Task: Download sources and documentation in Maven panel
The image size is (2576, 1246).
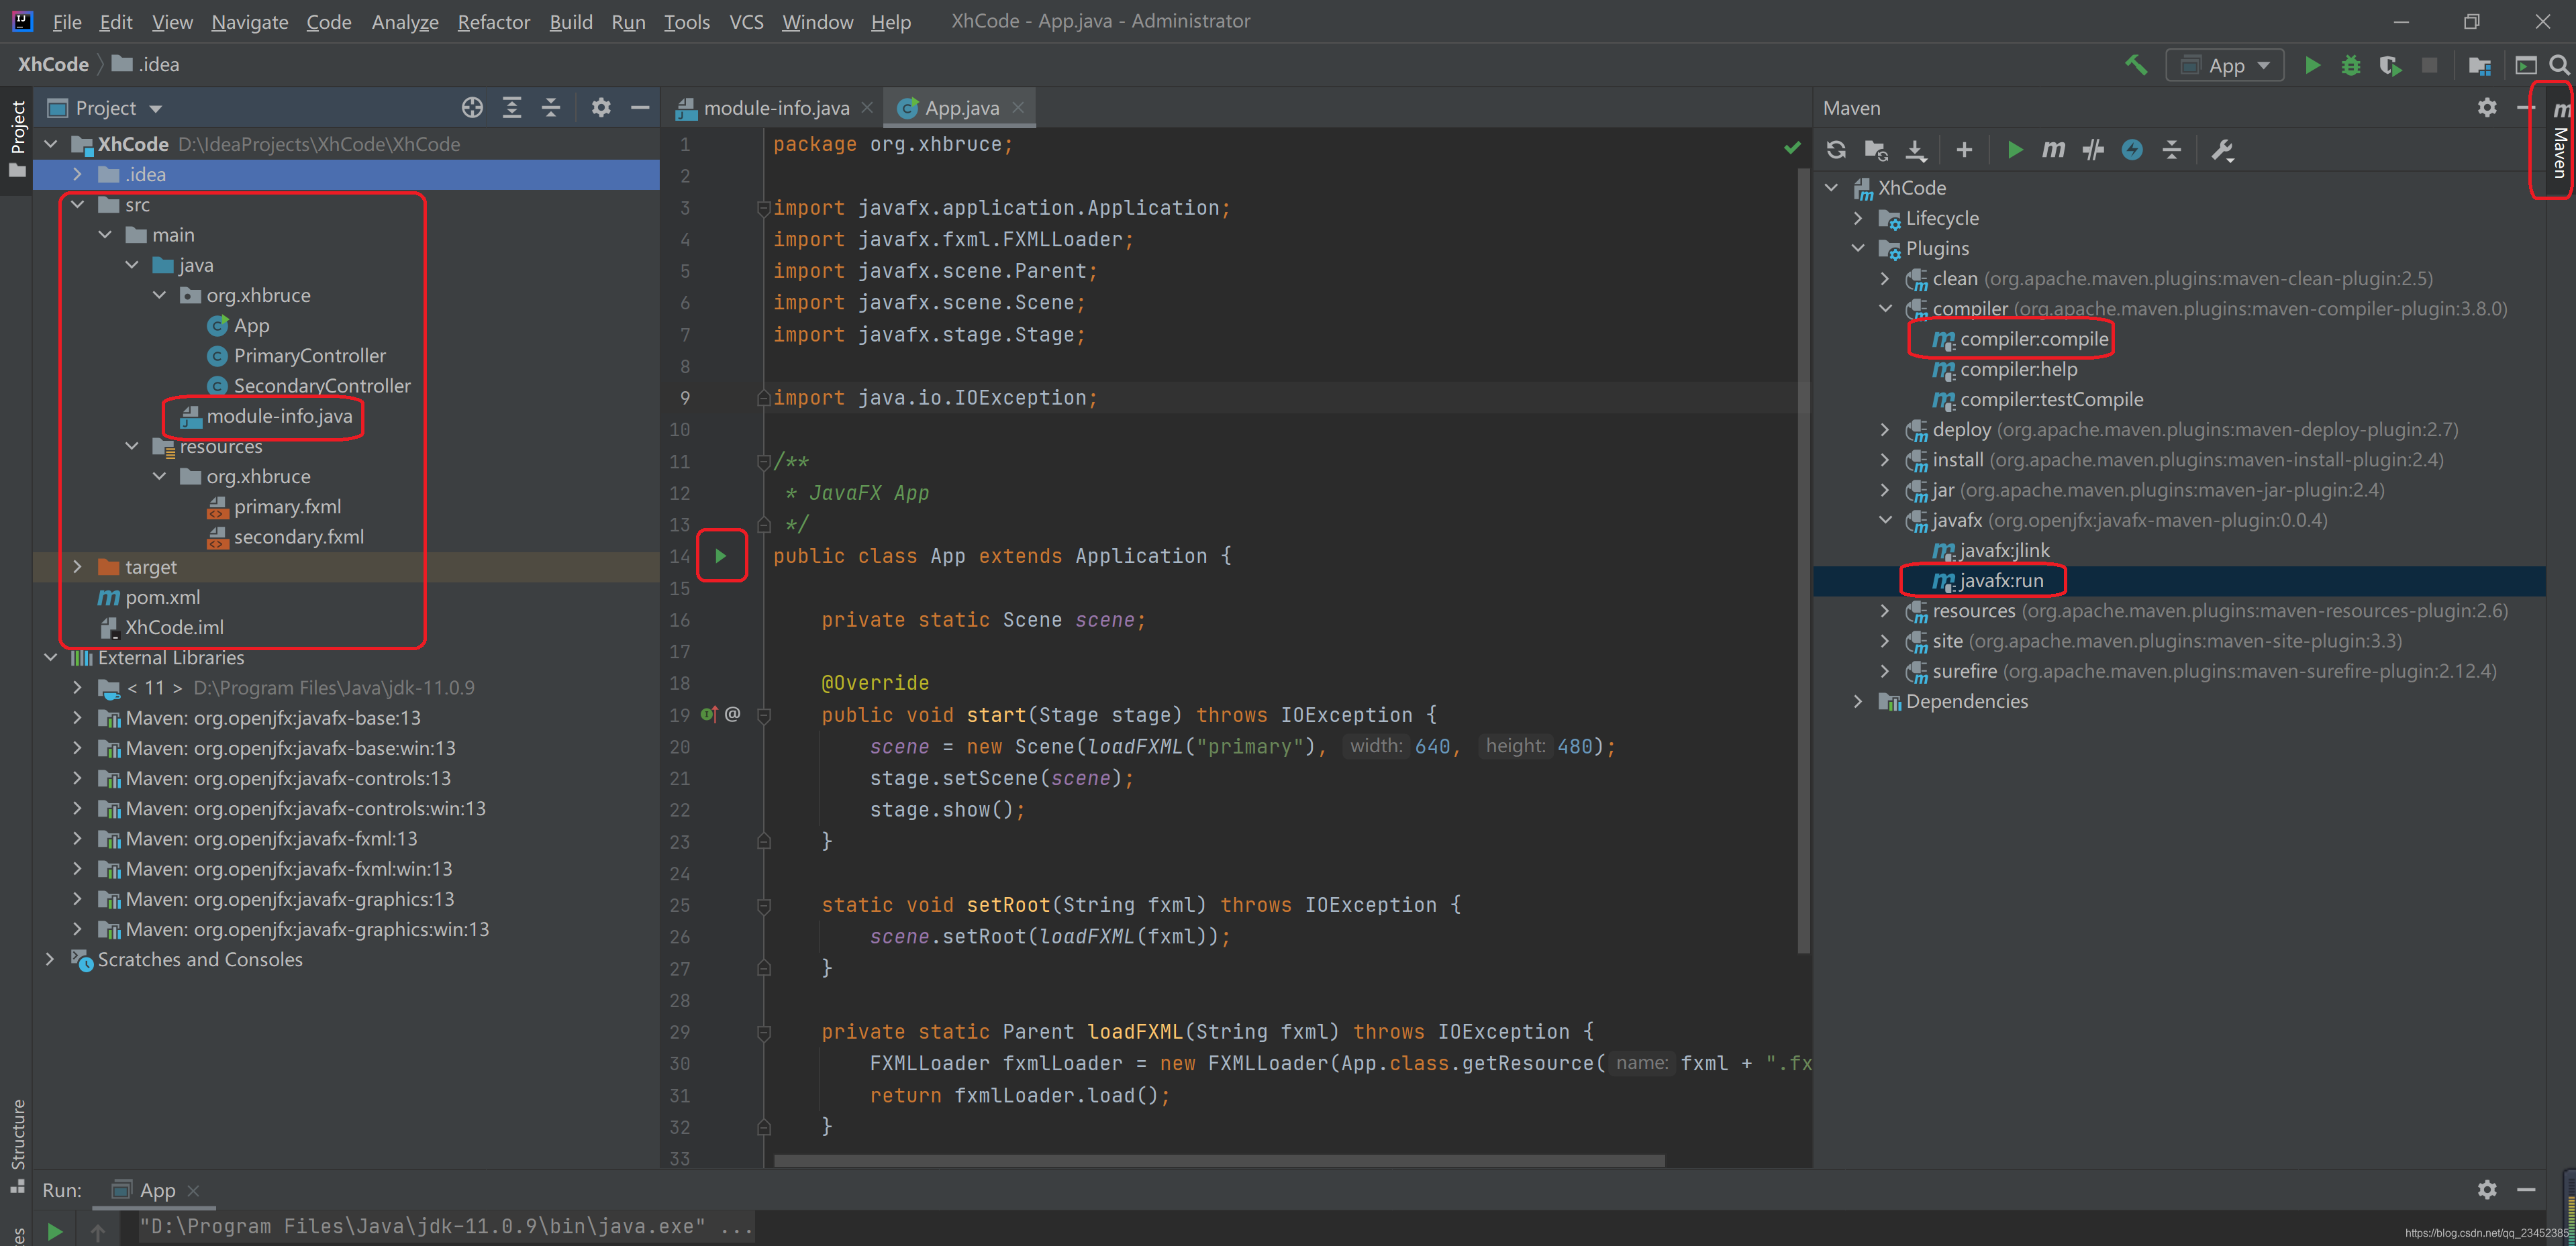Action: [1916, 150]
